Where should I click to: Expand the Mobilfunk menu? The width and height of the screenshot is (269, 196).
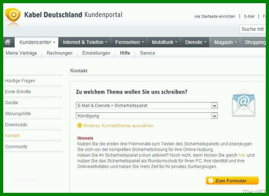[x=164, y=42]
